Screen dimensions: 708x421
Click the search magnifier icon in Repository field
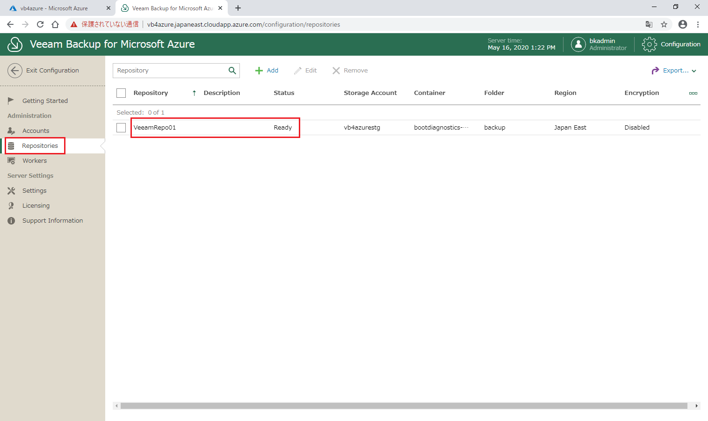232,71
